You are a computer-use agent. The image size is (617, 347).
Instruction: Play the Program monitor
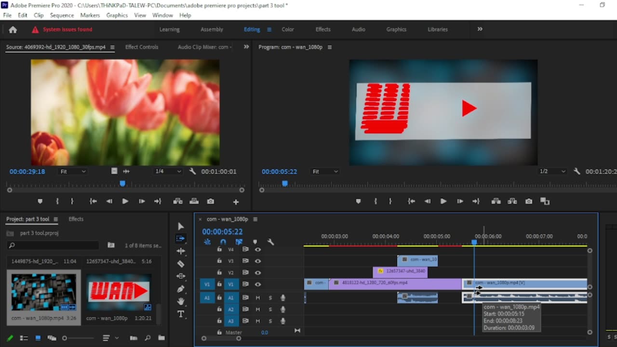pyautogui.click(x=443, y=201)
